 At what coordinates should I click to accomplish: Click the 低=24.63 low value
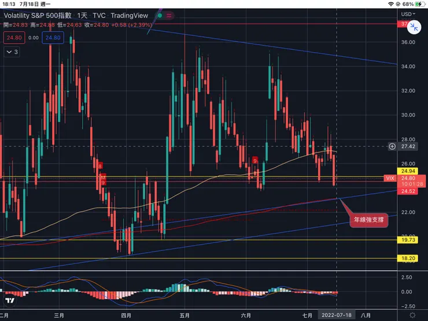pyautogui.click(x=69, y=25)
